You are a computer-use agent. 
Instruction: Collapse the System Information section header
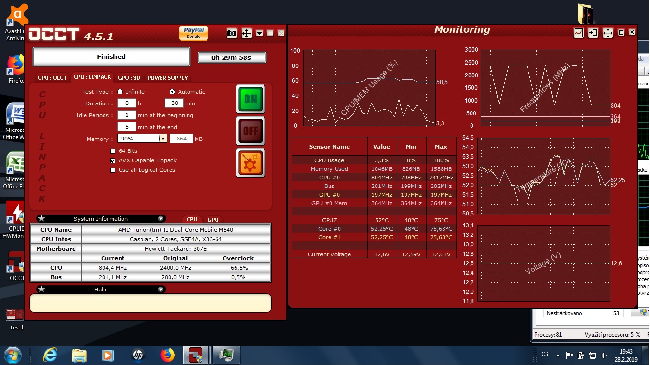(x=101, y=219)
